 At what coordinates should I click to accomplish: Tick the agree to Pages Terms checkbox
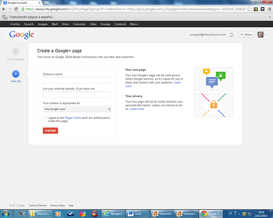pos(44,118)
